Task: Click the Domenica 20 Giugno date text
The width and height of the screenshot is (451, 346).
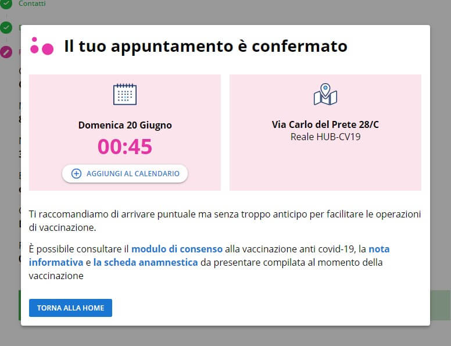Action: click(x=125, y=125)
